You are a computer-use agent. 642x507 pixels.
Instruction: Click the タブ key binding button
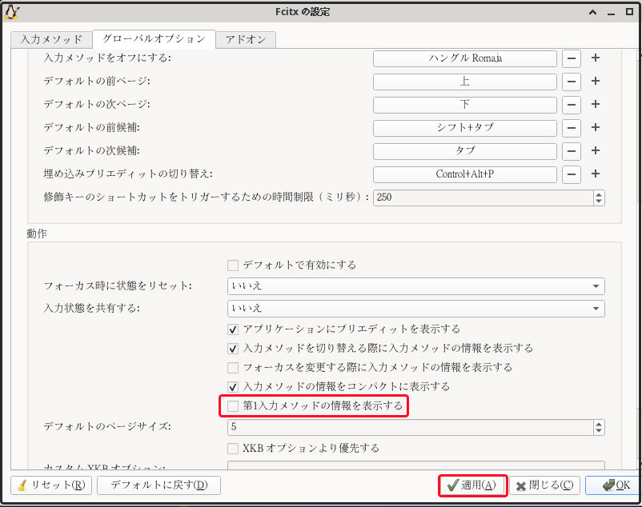tap(465, 151)
